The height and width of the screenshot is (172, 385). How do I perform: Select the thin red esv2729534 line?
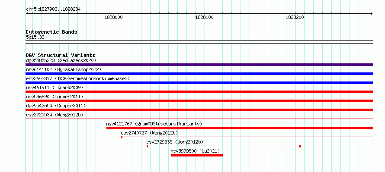[199, 119]
